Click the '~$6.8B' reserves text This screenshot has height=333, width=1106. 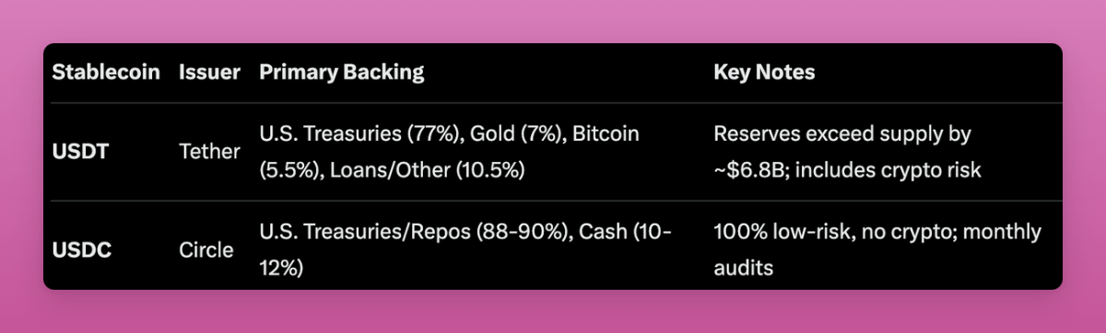(747, 170)
